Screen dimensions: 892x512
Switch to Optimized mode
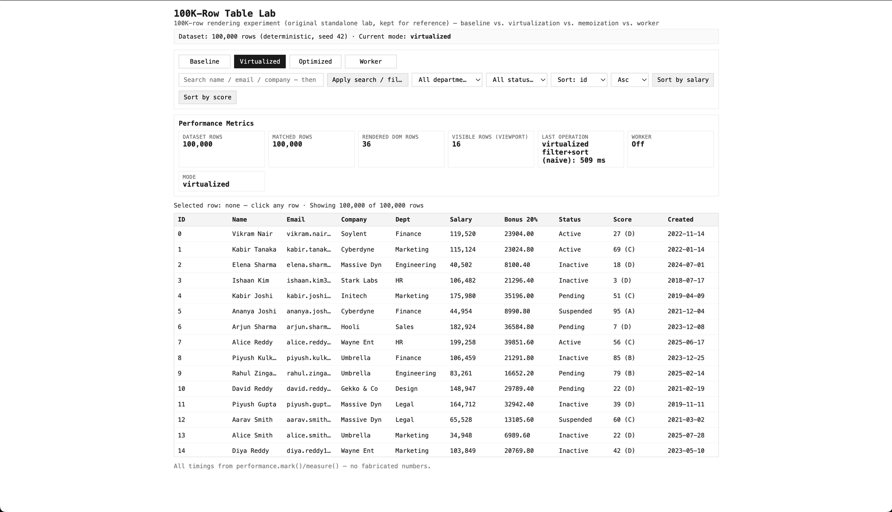click(x=315, y=61)
